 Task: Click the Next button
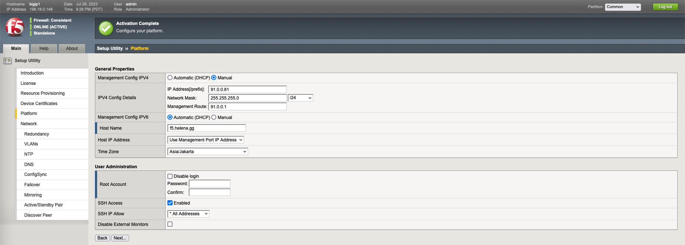click(120, 238)
